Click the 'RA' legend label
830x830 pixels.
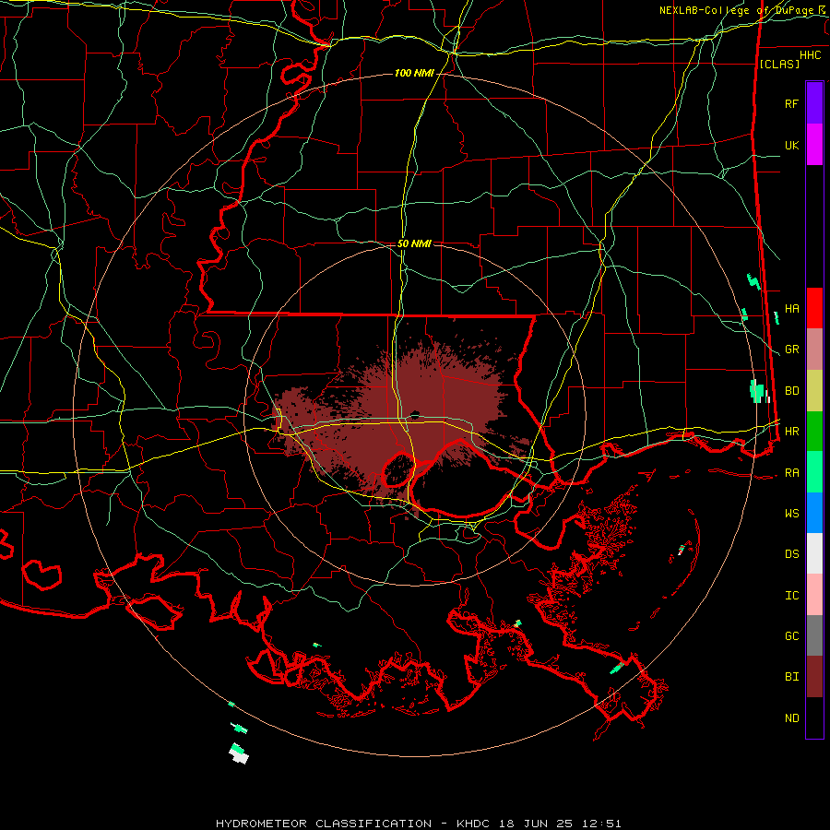click(x=791, y=473)
